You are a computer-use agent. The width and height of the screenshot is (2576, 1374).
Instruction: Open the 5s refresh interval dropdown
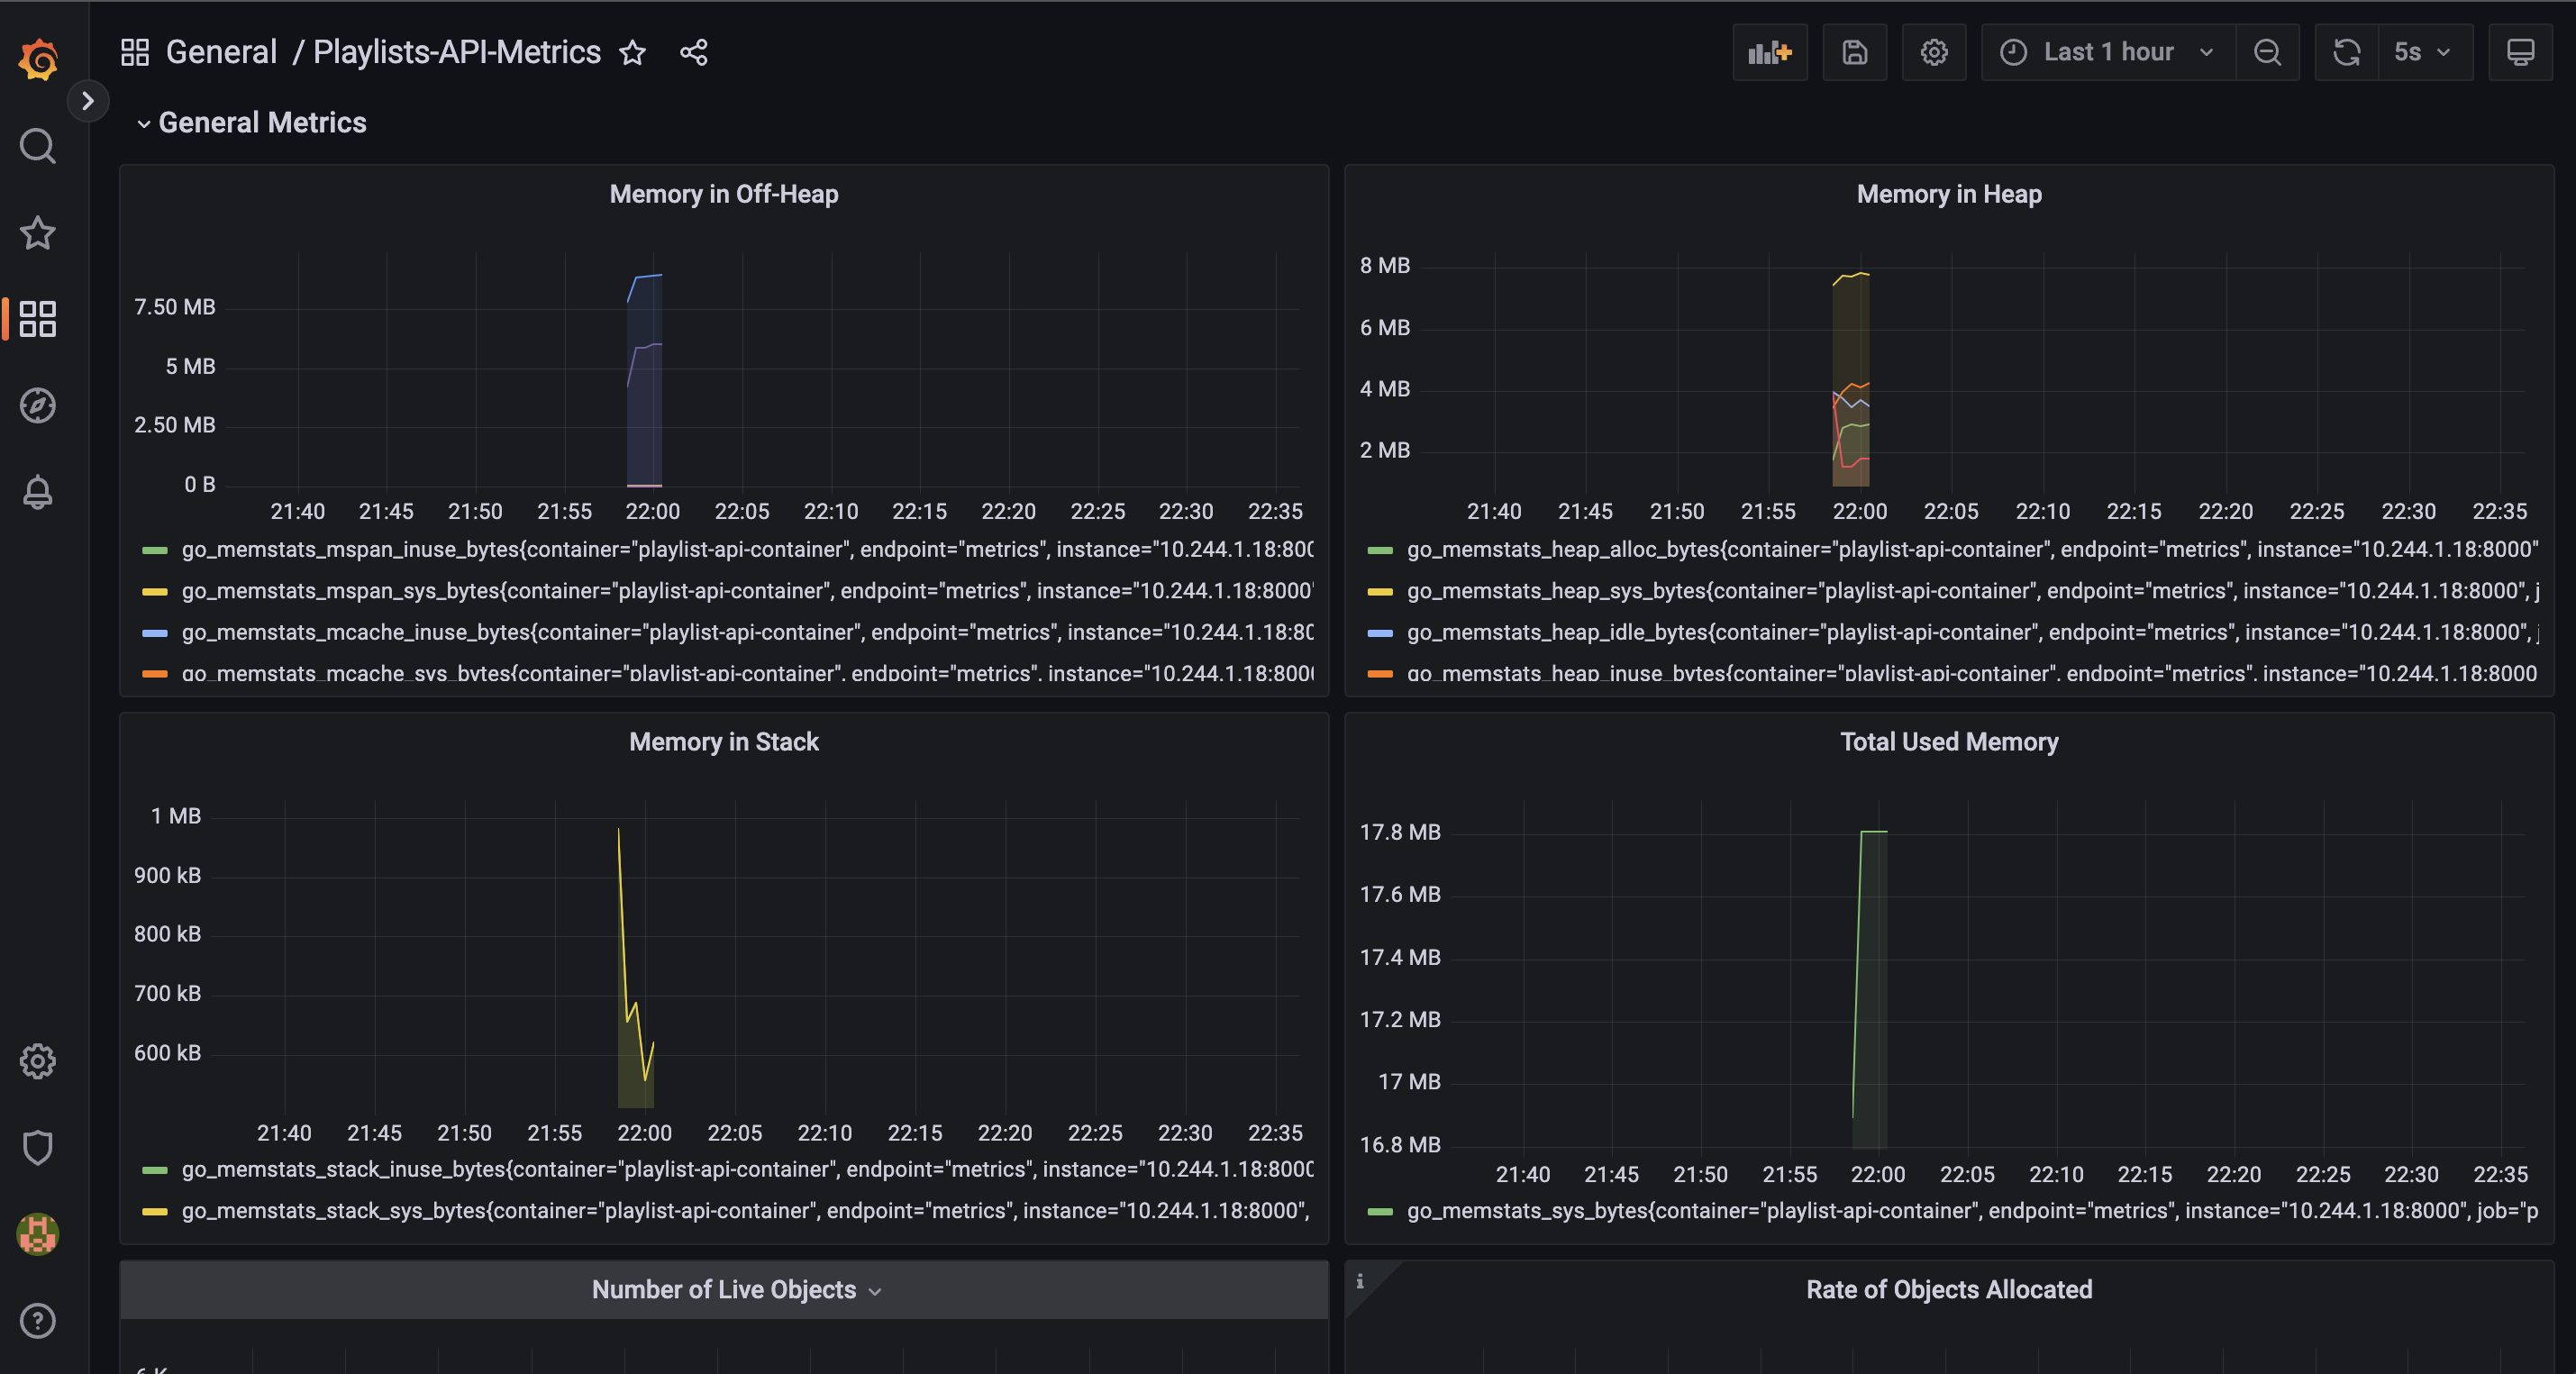2421,52
